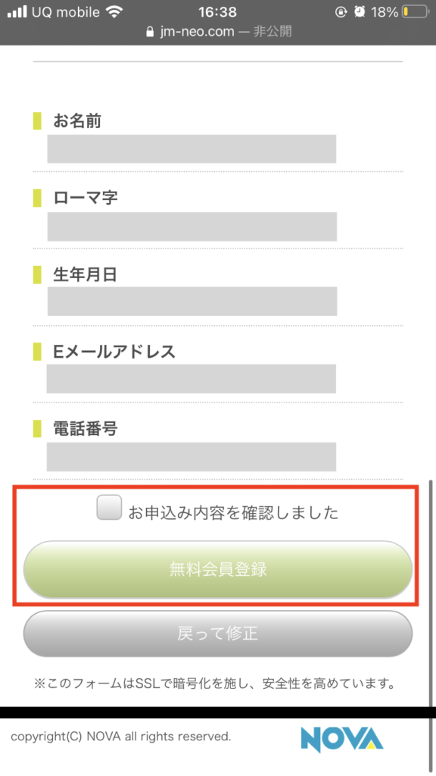The width and height of the screenshot is (436, 776).
Task: Tap the 無料会員登録 button
Action: (x=218, y=569)
